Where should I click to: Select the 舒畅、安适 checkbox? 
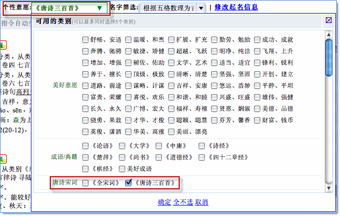pos(86,40)
